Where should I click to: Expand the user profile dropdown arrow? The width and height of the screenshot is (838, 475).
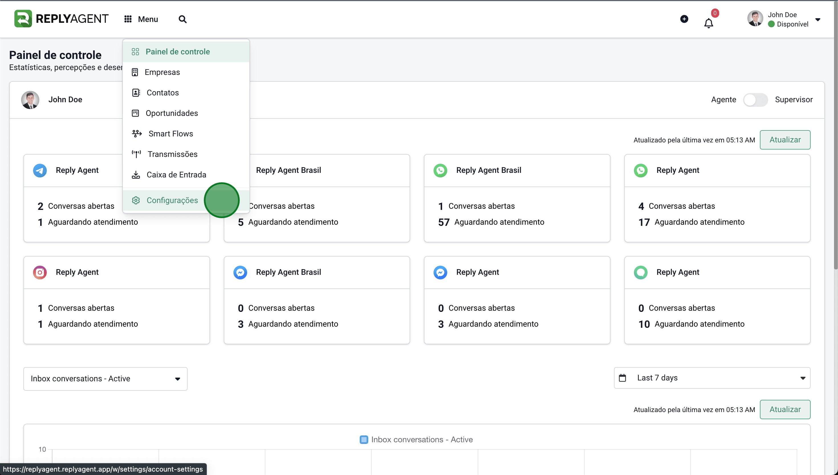coord(818,20)
